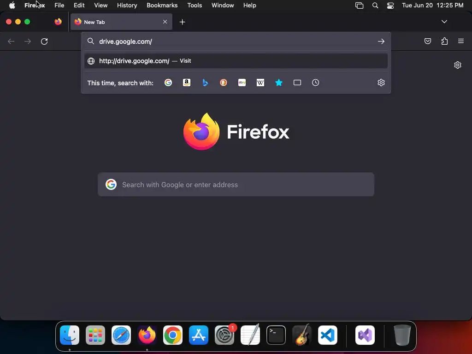This screenshot has width=472, height=354.
Task: Open the Firefox View pinned tab
Action: tap(58, 22)
